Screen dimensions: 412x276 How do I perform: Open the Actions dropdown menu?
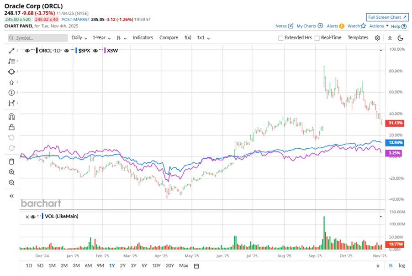(x=379, y=26)
